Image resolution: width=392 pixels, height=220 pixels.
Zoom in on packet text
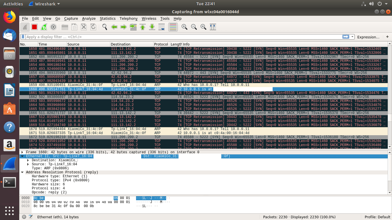point(185,27)
